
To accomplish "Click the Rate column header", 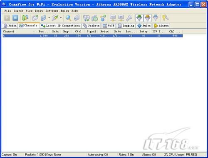I will tap(117, 32).
